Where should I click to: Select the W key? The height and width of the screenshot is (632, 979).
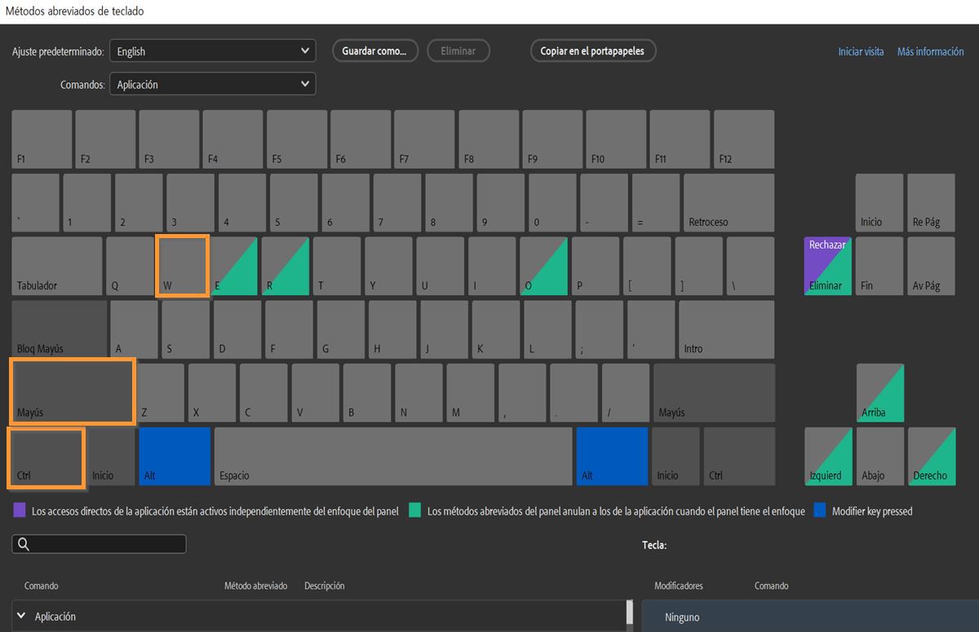[x=183, y=266]
